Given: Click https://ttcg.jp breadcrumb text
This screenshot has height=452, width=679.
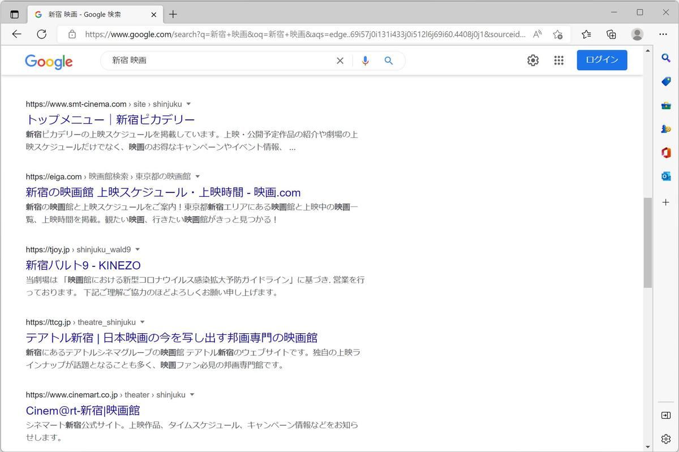Looking at the screenshot, I should click(48, 322).
